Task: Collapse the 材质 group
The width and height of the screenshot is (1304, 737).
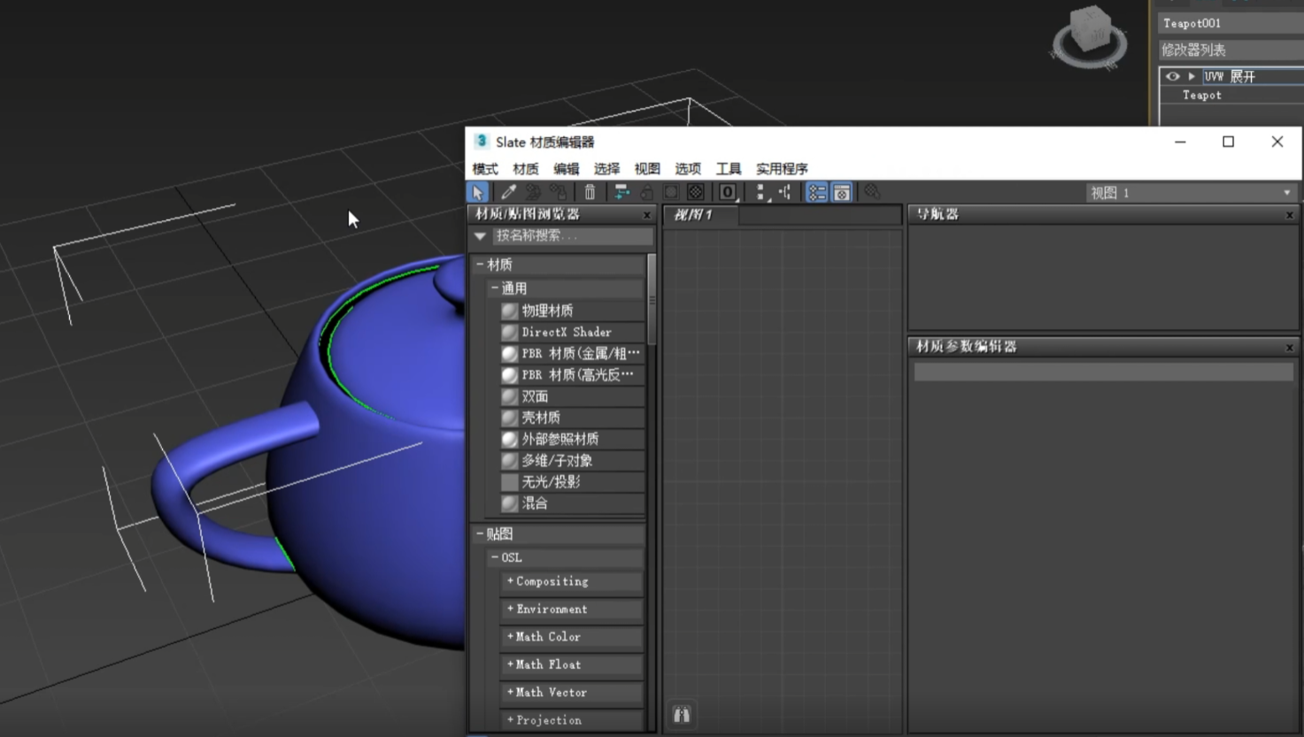Action: click(x=480, y=265)
